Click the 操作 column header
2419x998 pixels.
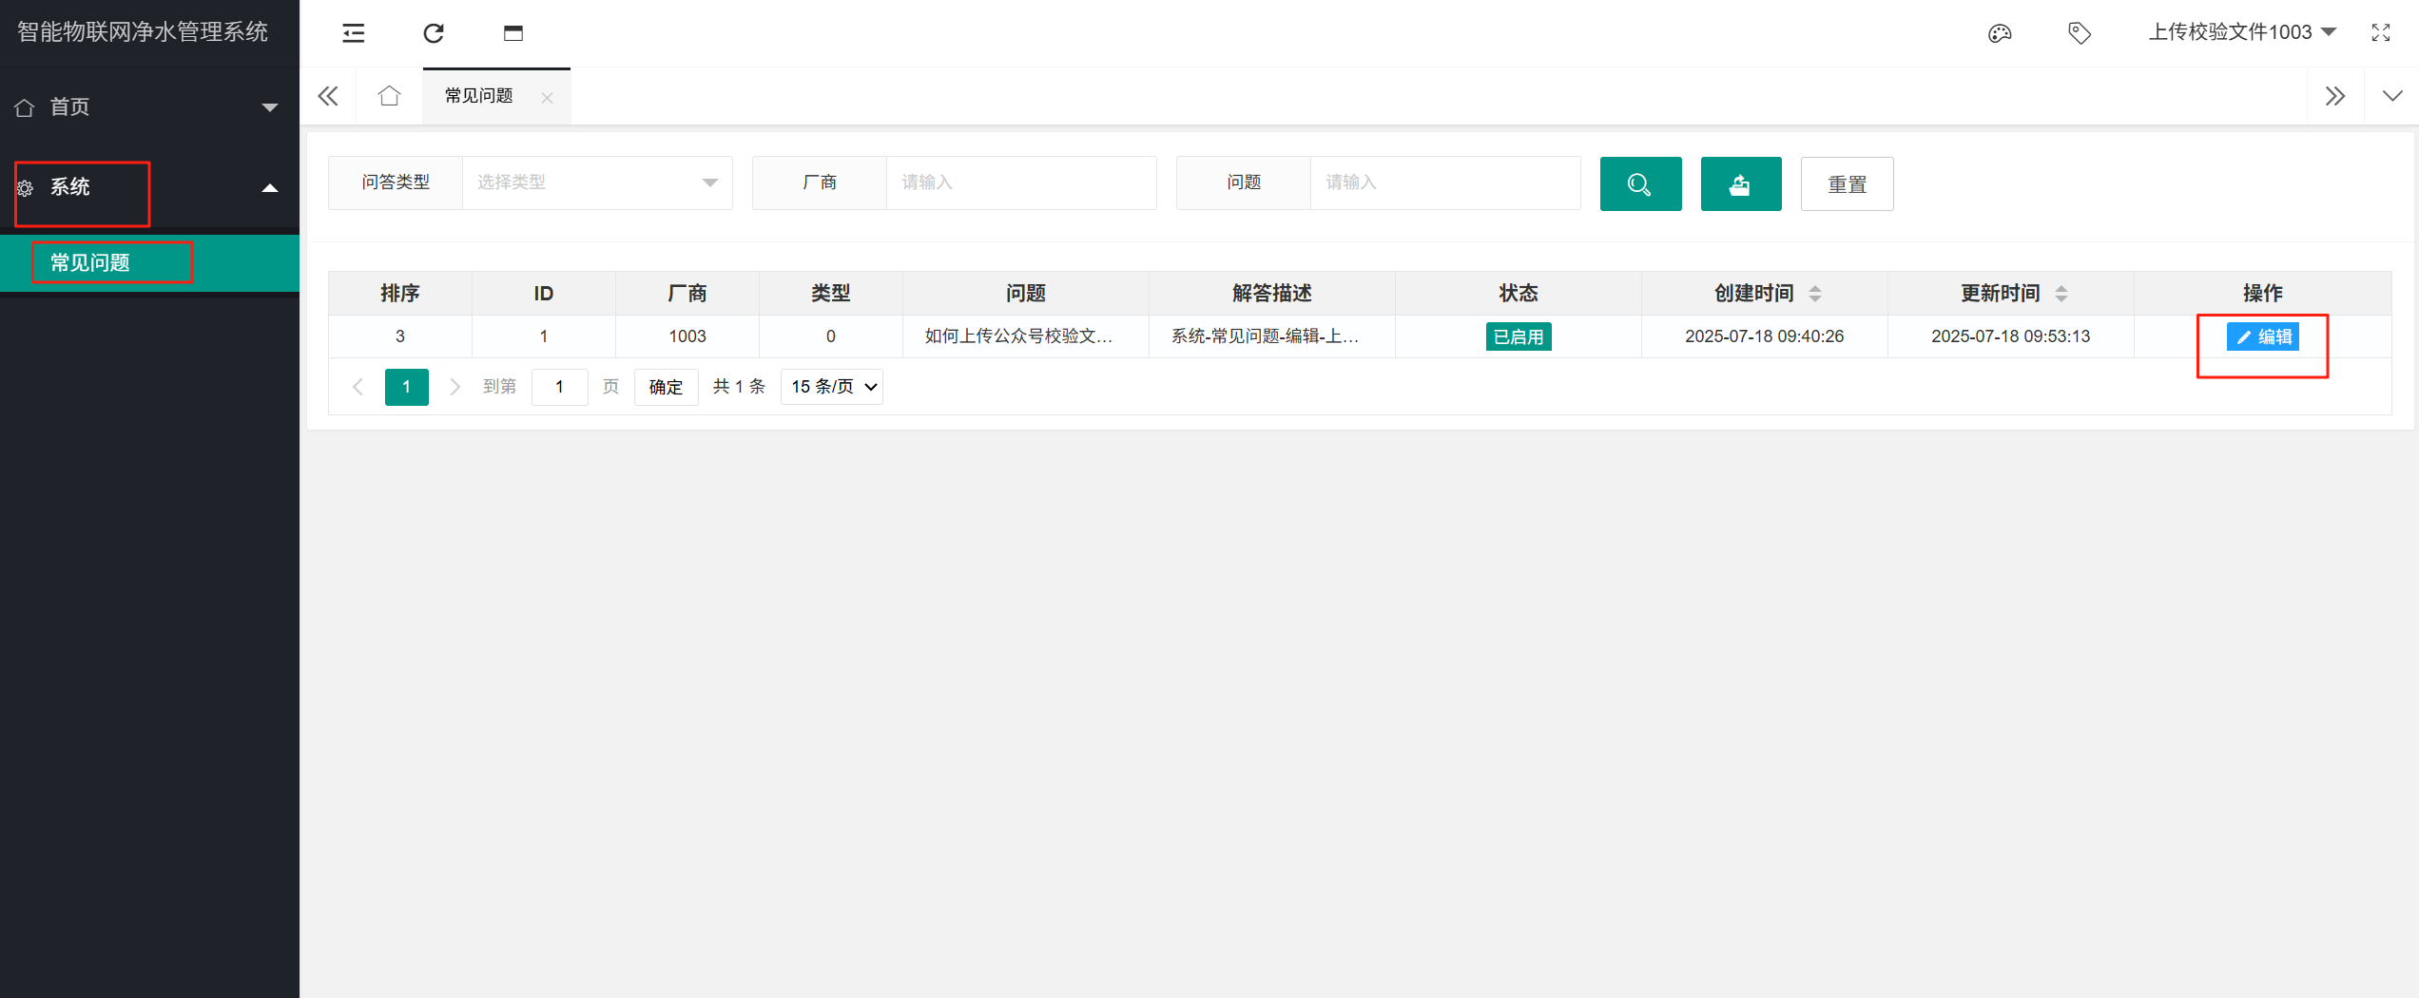click(2262, 294)
